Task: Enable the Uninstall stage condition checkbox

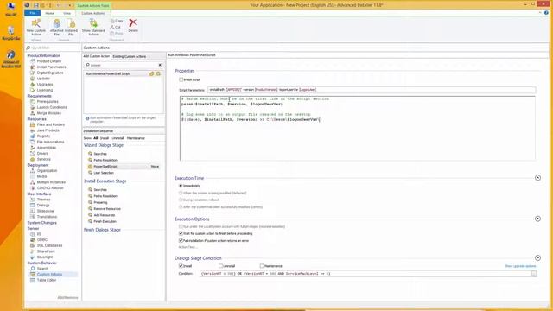Action: coord(221,266)
